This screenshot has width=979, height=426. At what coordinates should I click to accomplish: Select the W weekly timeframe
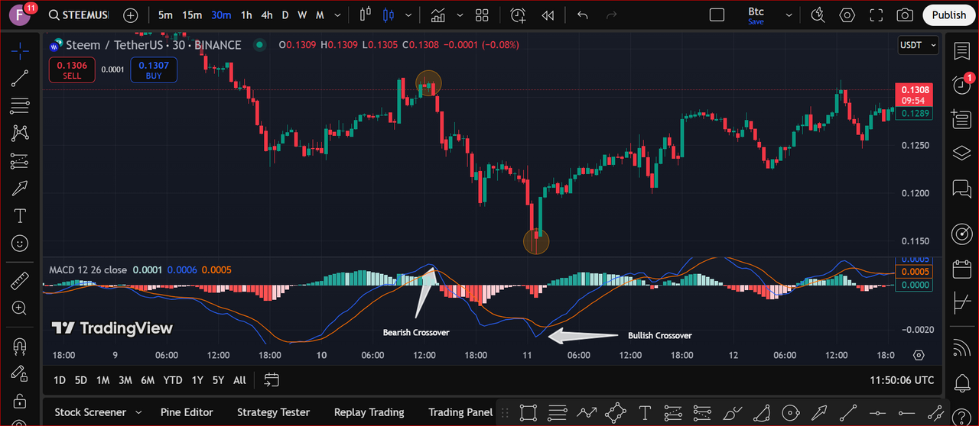click(302, 15)
